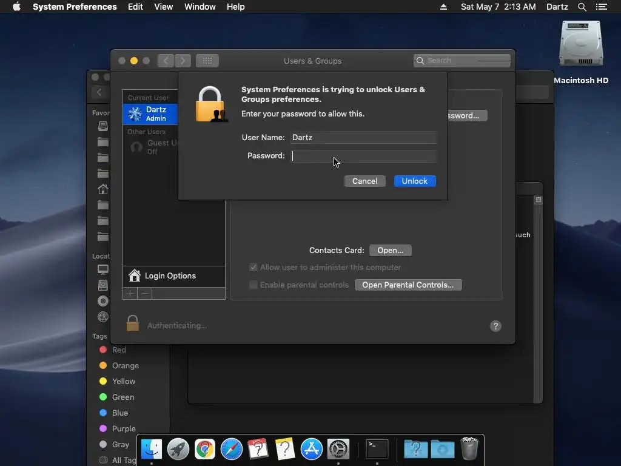
Task: Select the Dartz Admin user row
Action: [x=150, y=113]
